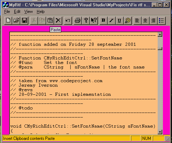Toggle underline formatting

click(120, 21)
